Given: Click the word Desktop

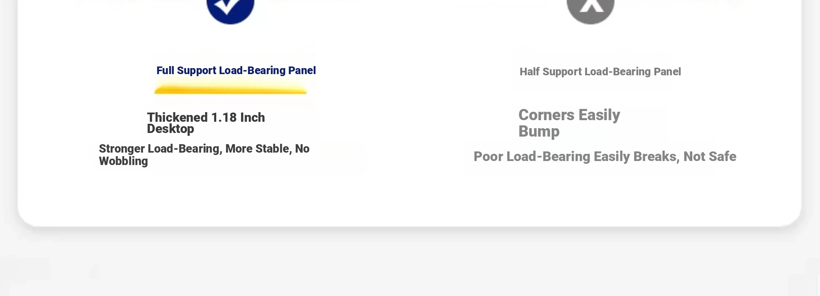Looking at the screenshot, I should (171, 129).
